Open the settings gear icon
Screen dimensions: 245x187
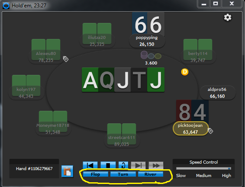tap(228, 17)
